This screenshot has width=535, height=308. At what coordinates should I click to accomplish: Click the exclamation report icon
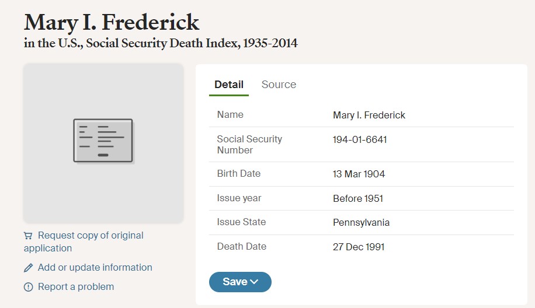[x=28, y=287]
